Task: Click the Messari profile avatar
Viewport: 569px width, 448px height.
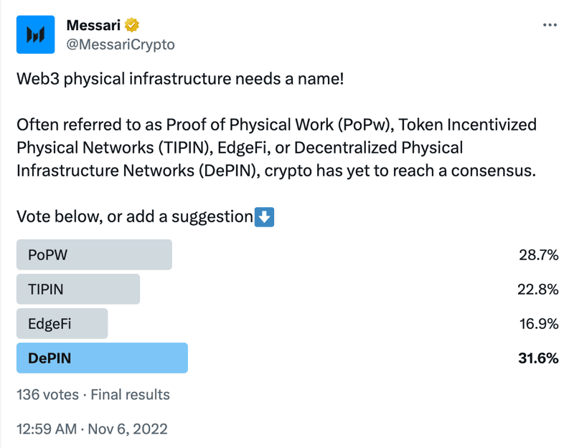Action: [35, 34]
